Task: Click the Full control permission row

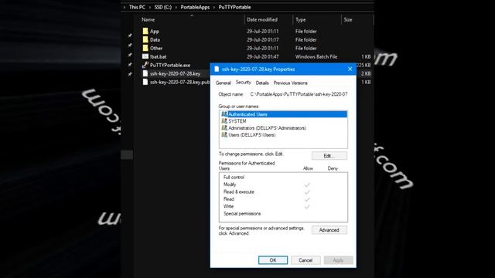Action: pos(283,177)
